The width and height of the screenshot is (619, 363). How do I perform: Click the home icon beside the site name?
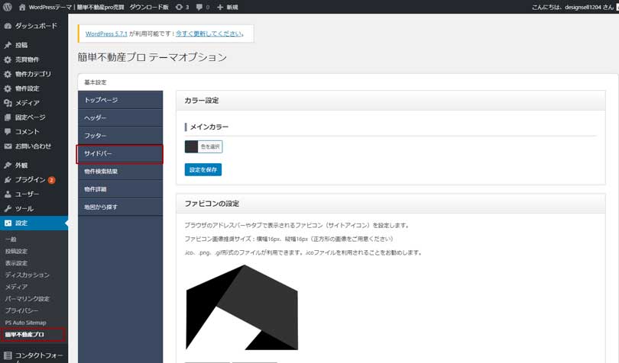(x=22, y=7)
